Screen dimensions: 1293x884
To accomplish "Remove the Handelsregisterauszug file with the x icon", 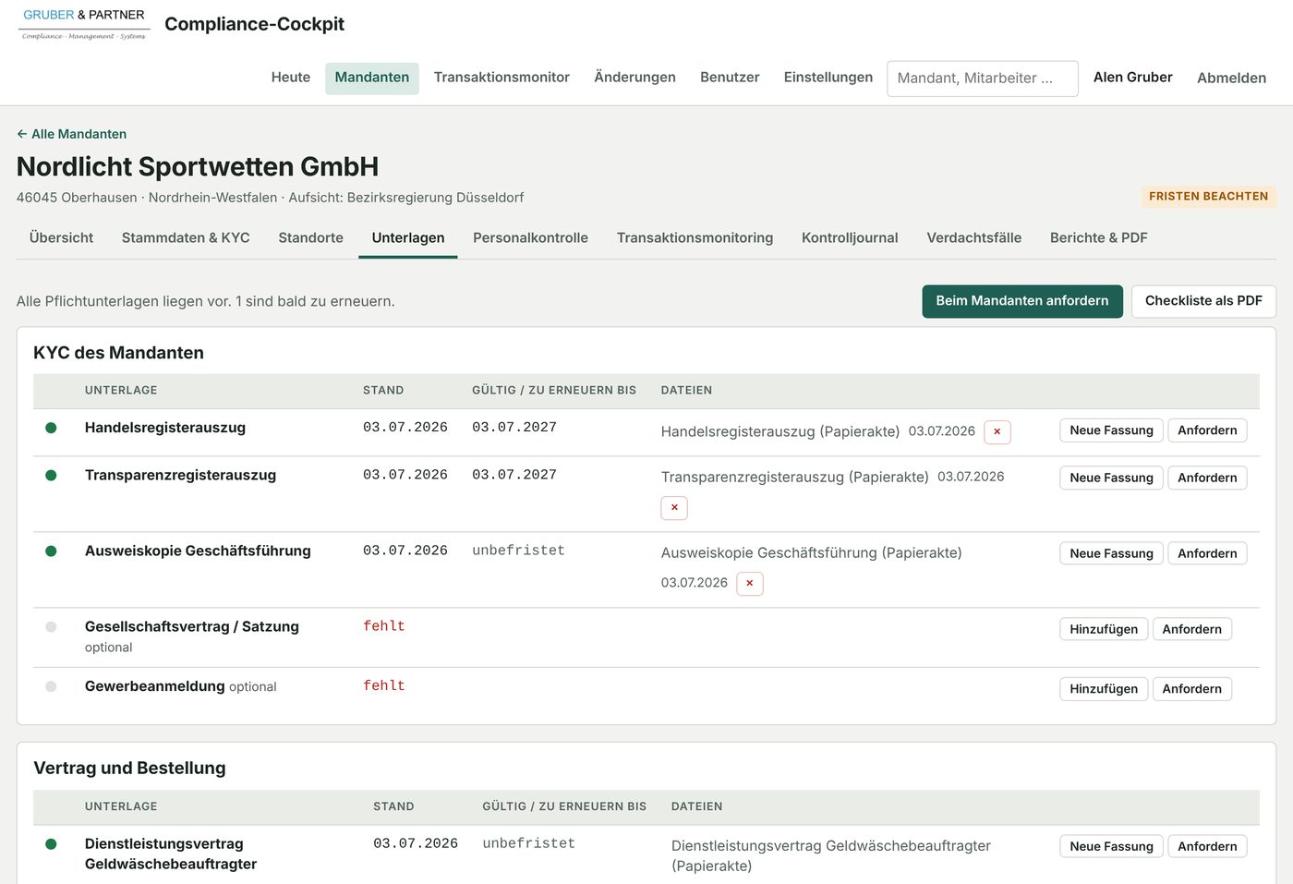I will click(x=997, y=431).
